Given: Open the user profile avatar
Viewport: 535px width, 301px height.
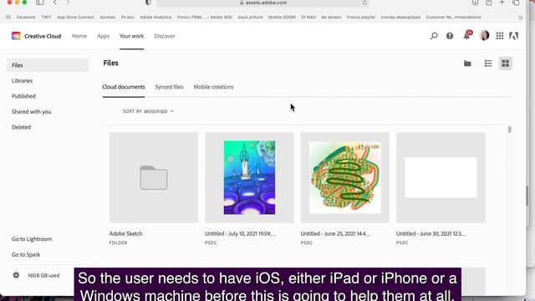Looking at the screenshot, I should coord(484,35).
